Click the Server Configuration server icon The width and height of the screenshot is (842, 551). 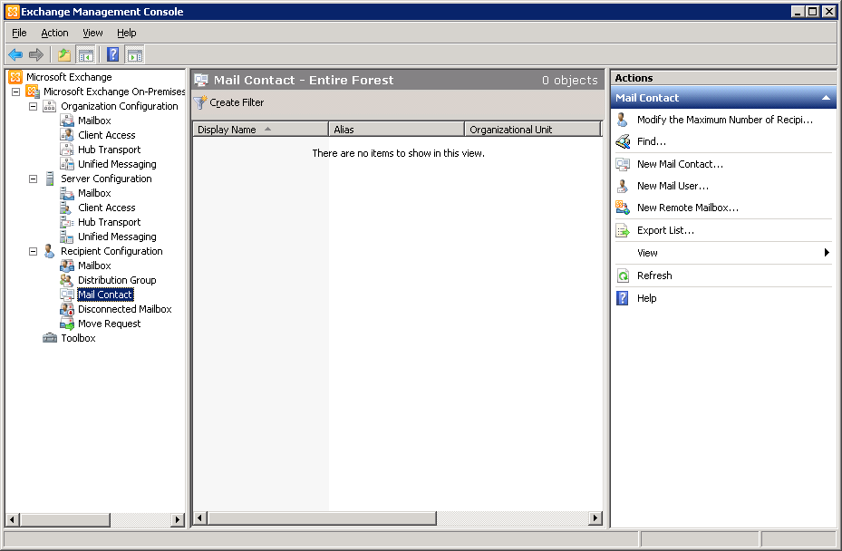click(x=50, y=179)
